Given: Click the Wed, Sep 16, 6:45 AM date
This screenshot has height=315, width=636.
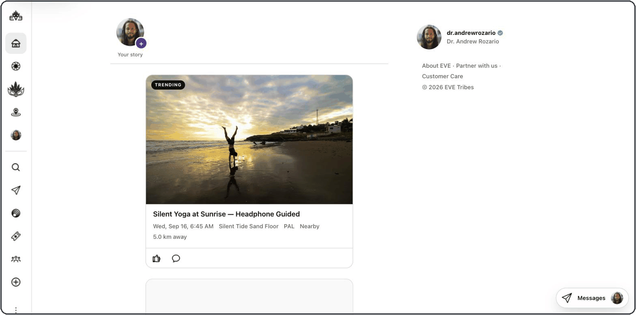Looking at the screenshot, I should click(x=183, y=226).
